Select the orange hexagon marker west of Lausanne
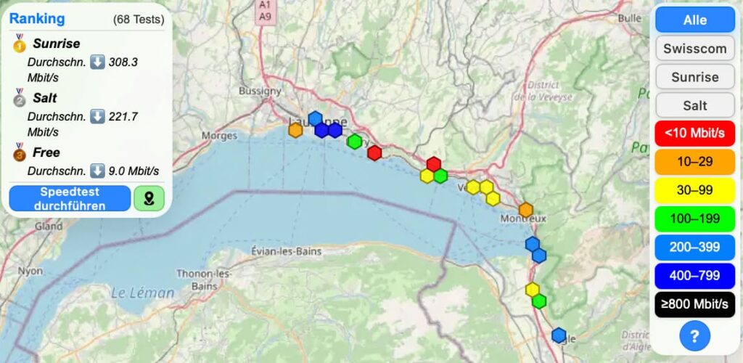The width and height of the screenshot is (743, 363). pos(295,130)
